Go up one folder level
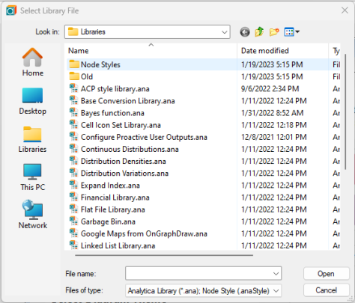 (x=259, y=32)
